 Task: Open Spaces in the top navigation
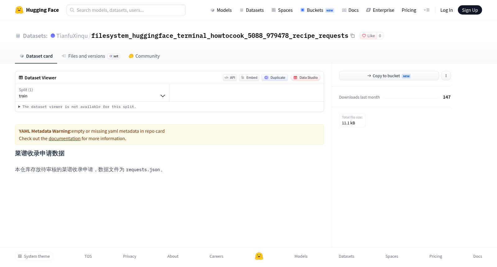pyautogui.click(x=282, y=10)
